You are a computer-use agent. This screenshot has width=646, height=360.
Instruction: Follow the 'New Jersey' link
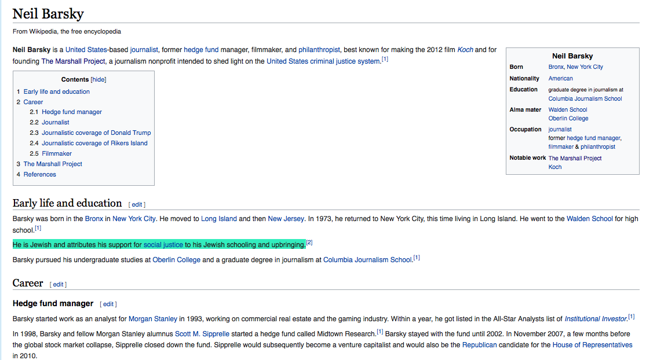[286, 219]
